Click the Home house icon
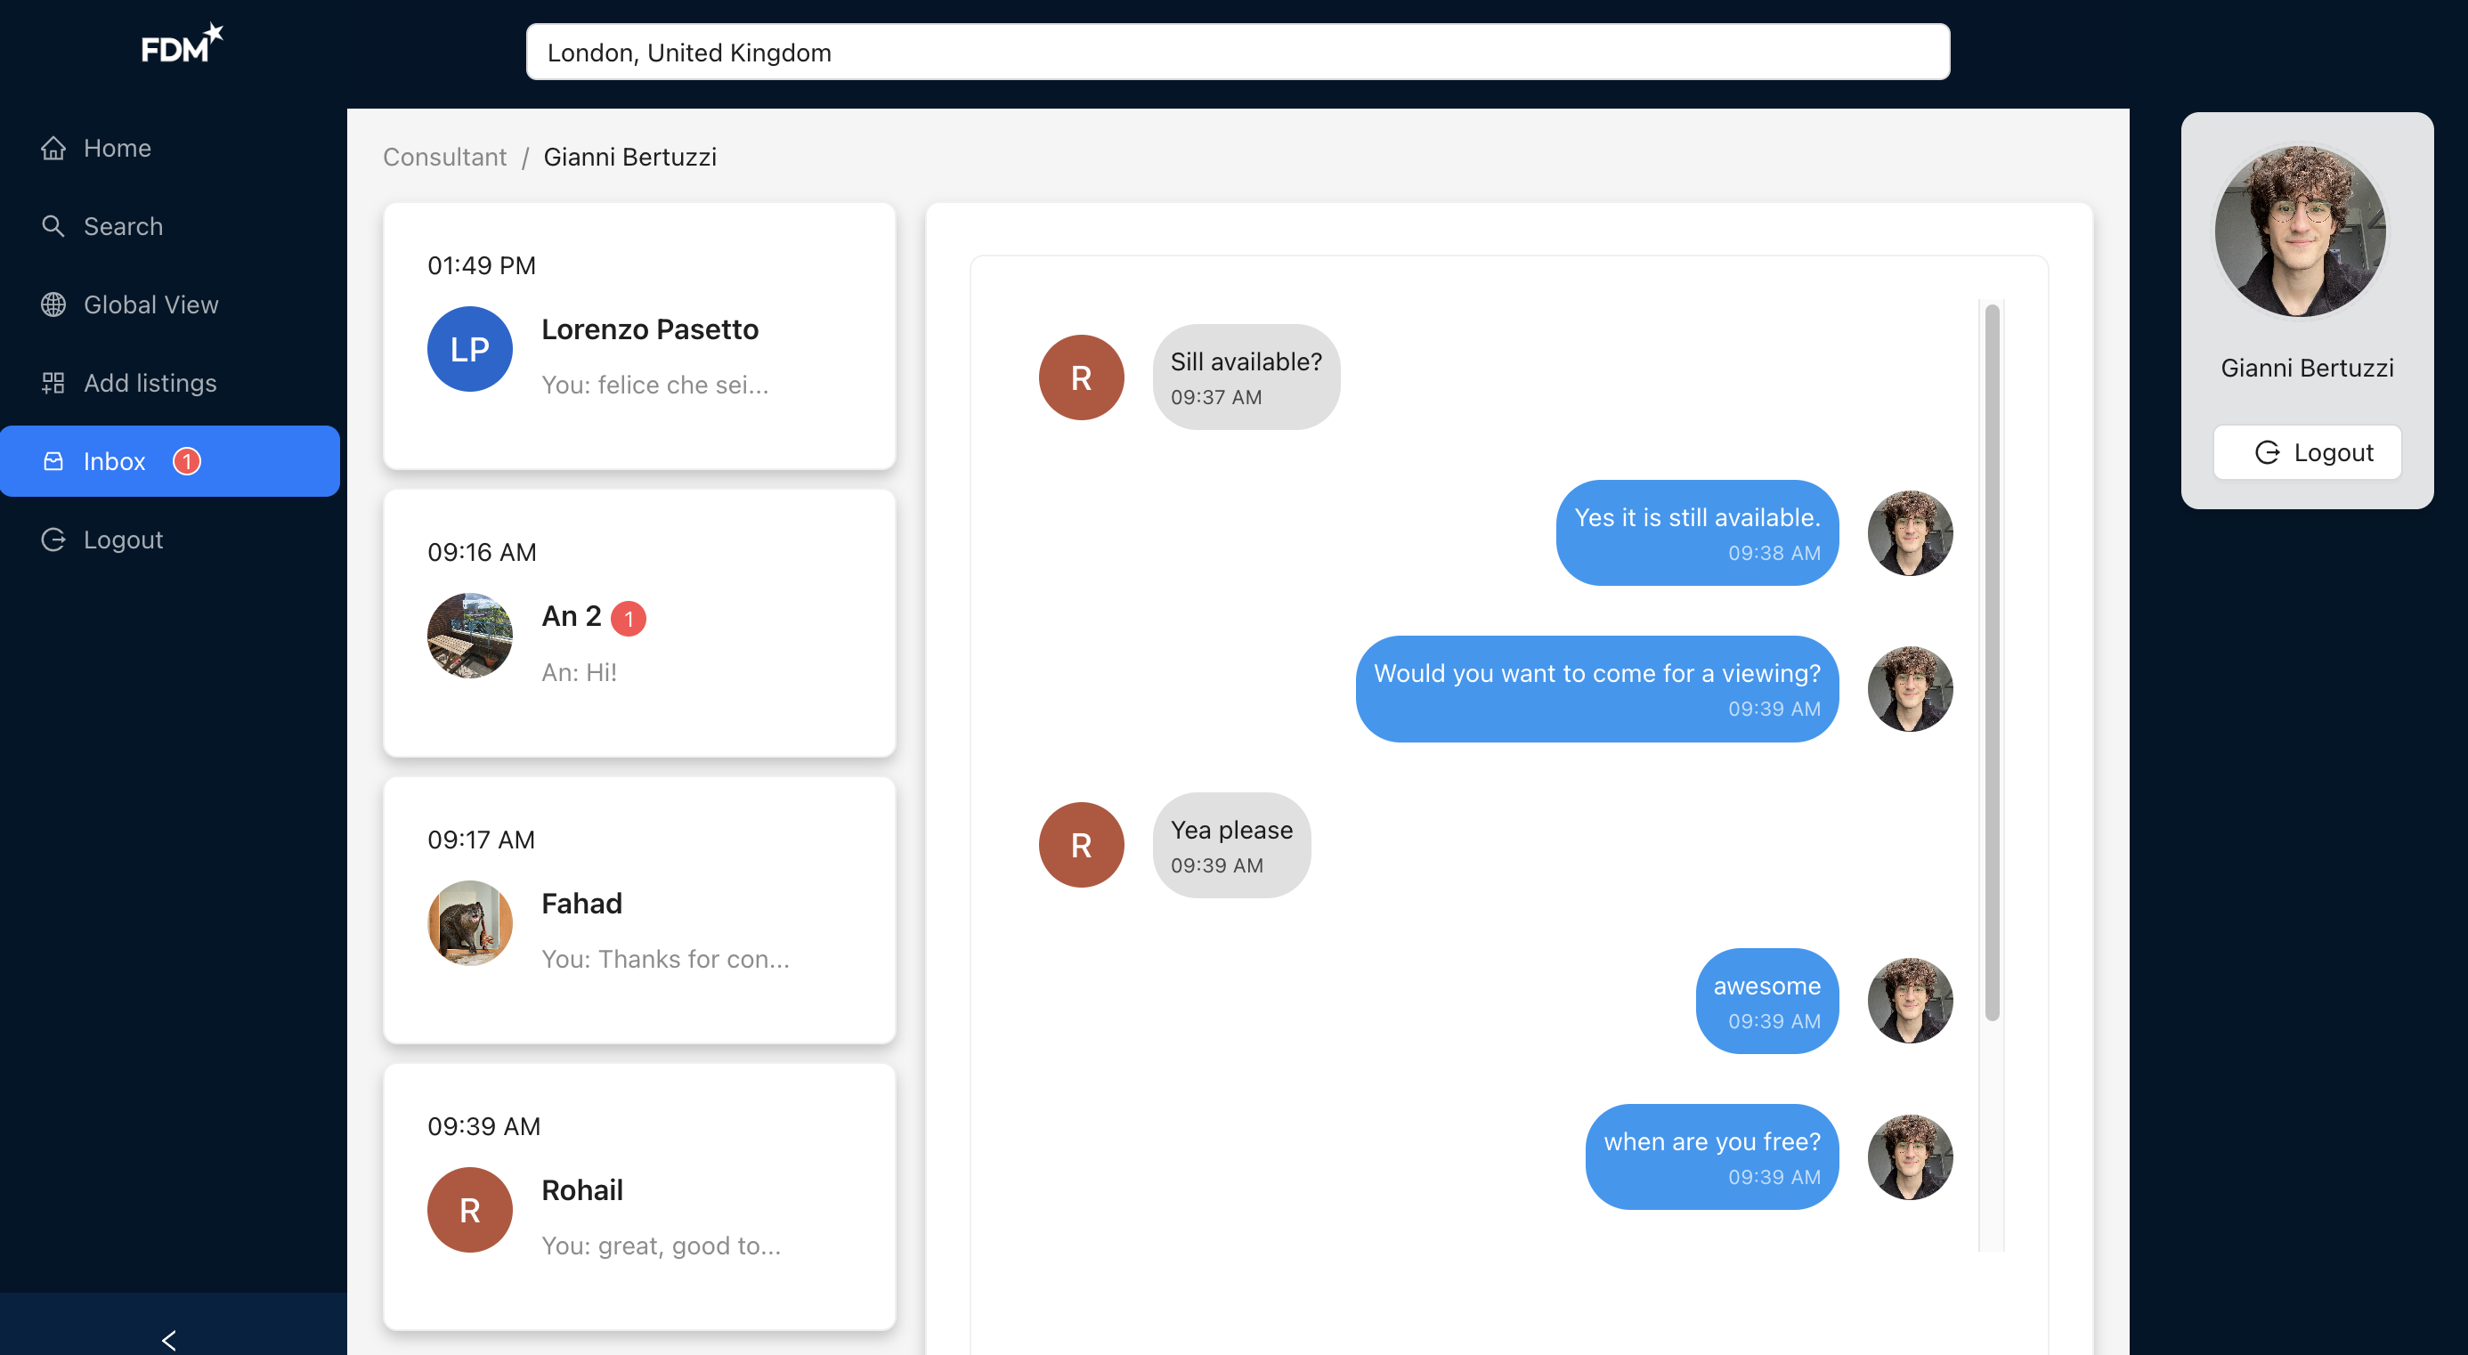 tap(53, 148)
